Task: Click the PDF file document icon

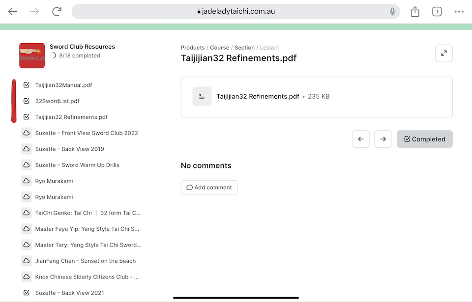Action: tap(202, 97)
